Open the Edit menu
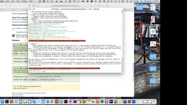The image size is (187, 105). (x=13, y=1)
